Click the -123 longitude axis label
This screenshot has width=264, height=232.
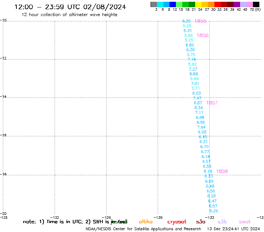click(x=210, y=217)
